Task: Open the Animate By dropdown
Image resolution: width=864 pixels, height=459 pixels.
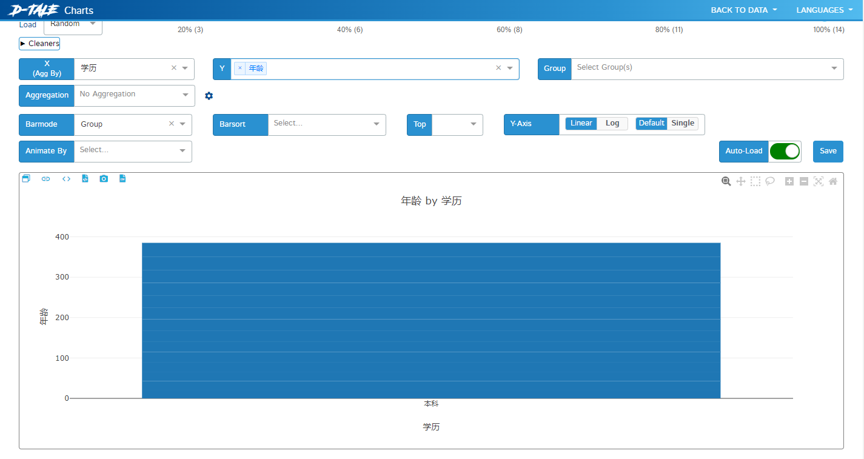Action: [x=132, y=151]
